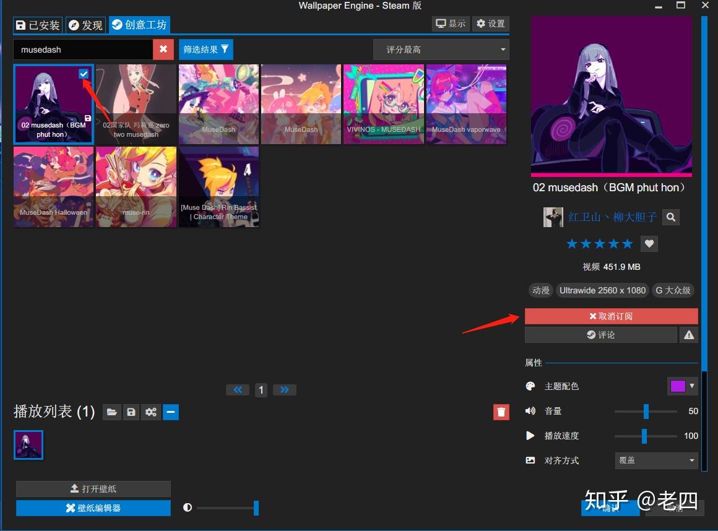Screen dimensions: 718x531
Task: Clear the musedash search text
Action: pos(163,50)
